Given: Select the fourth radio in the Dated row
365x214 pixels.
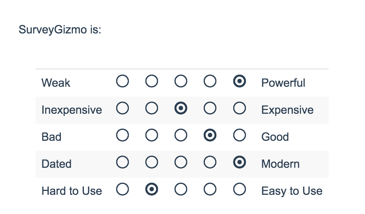Looking at the screenshot, I should click(210, 162).
